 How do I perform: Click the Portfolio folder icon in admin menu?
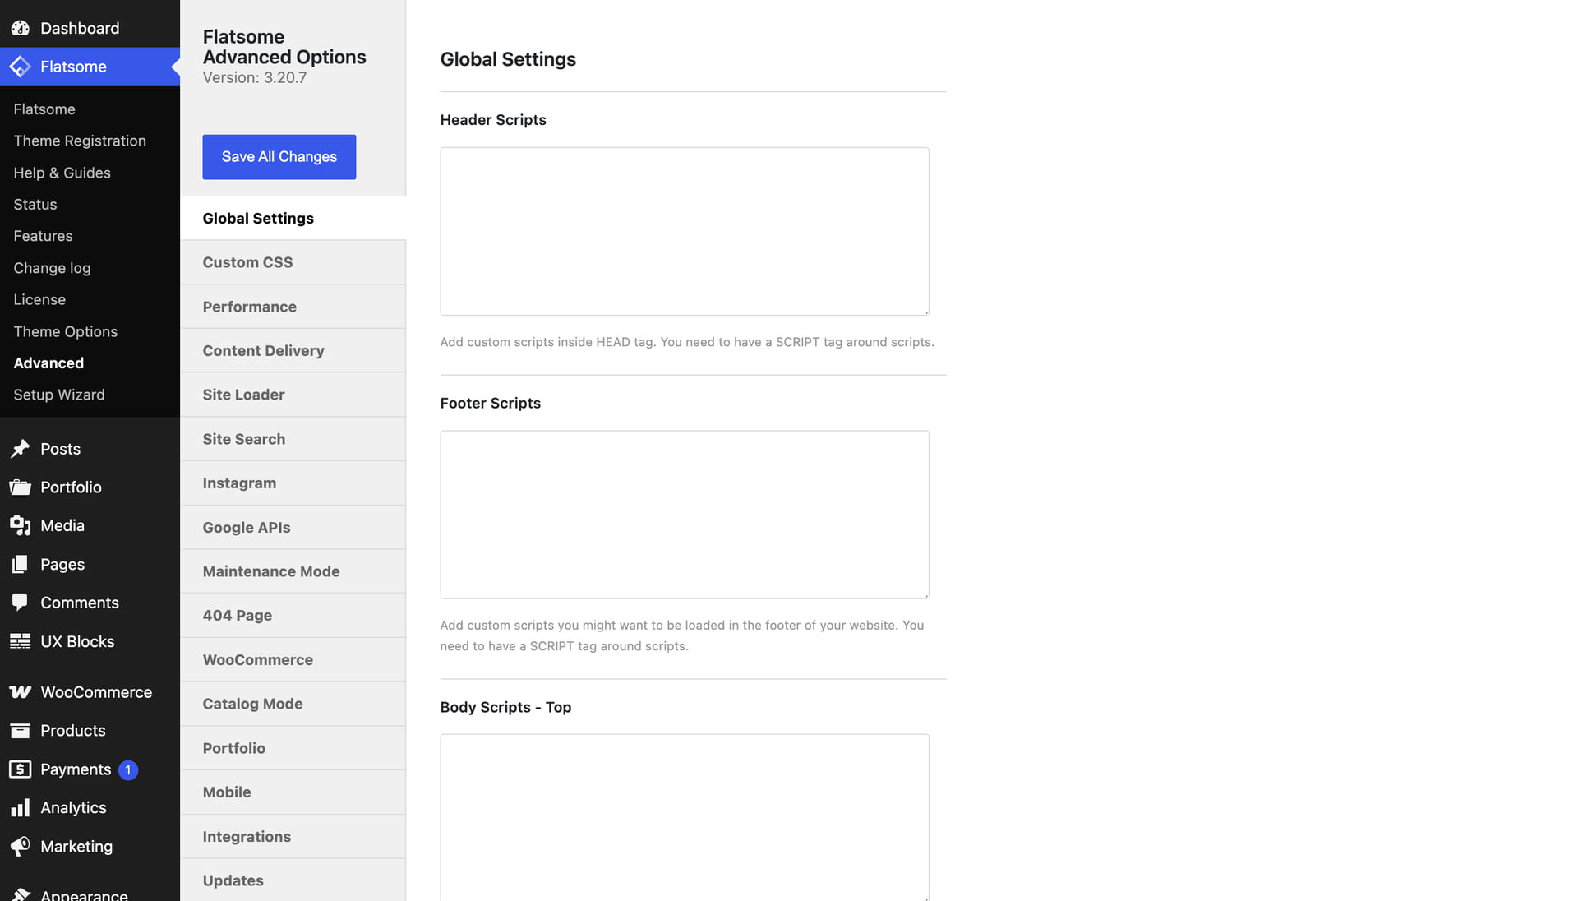click(x=21, y=487)
